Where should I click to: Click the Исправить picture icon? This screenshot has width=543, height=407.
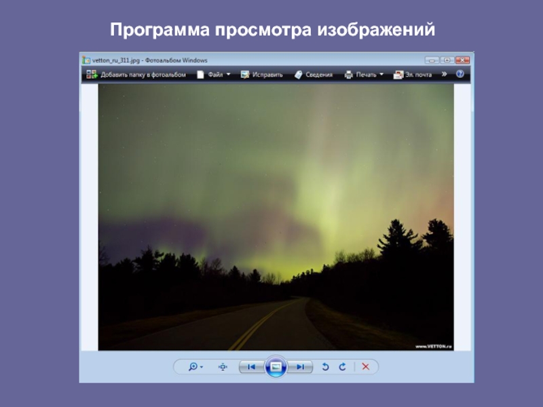pos(245,75)
